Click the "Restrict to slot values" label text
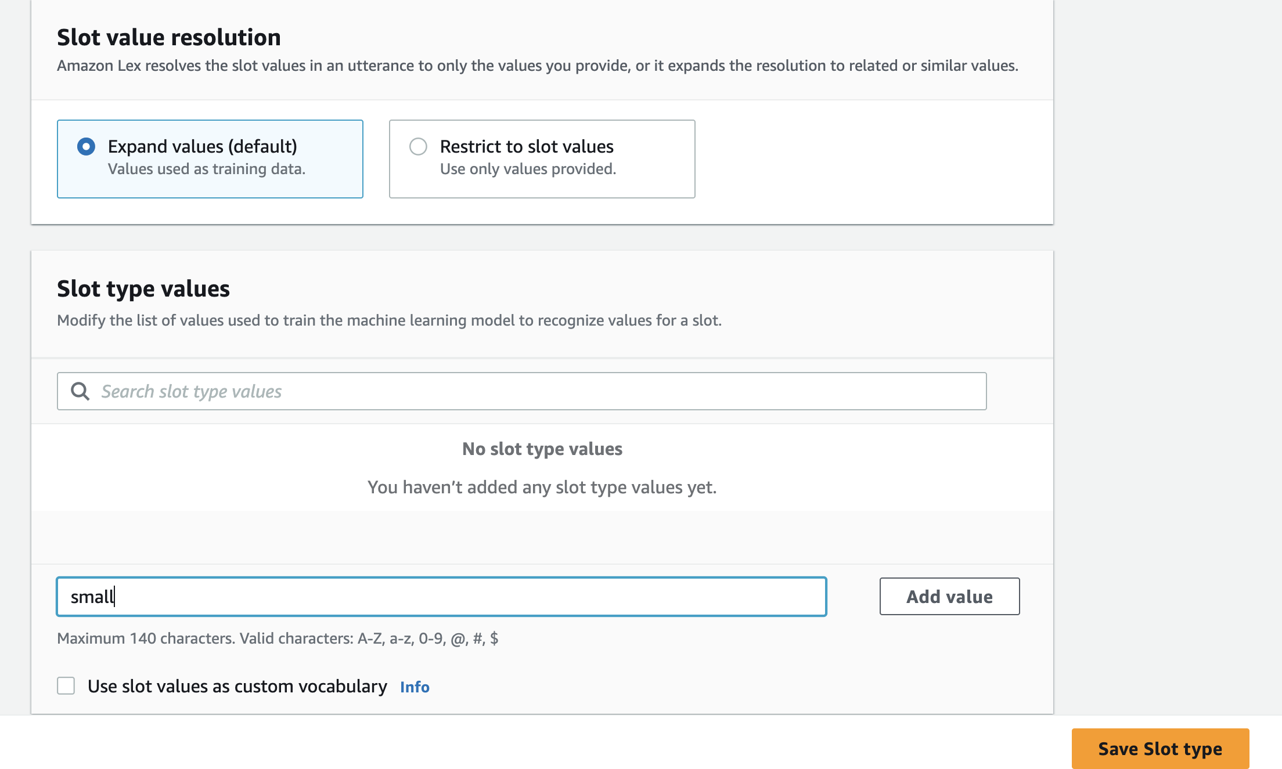 pos(527,146)
